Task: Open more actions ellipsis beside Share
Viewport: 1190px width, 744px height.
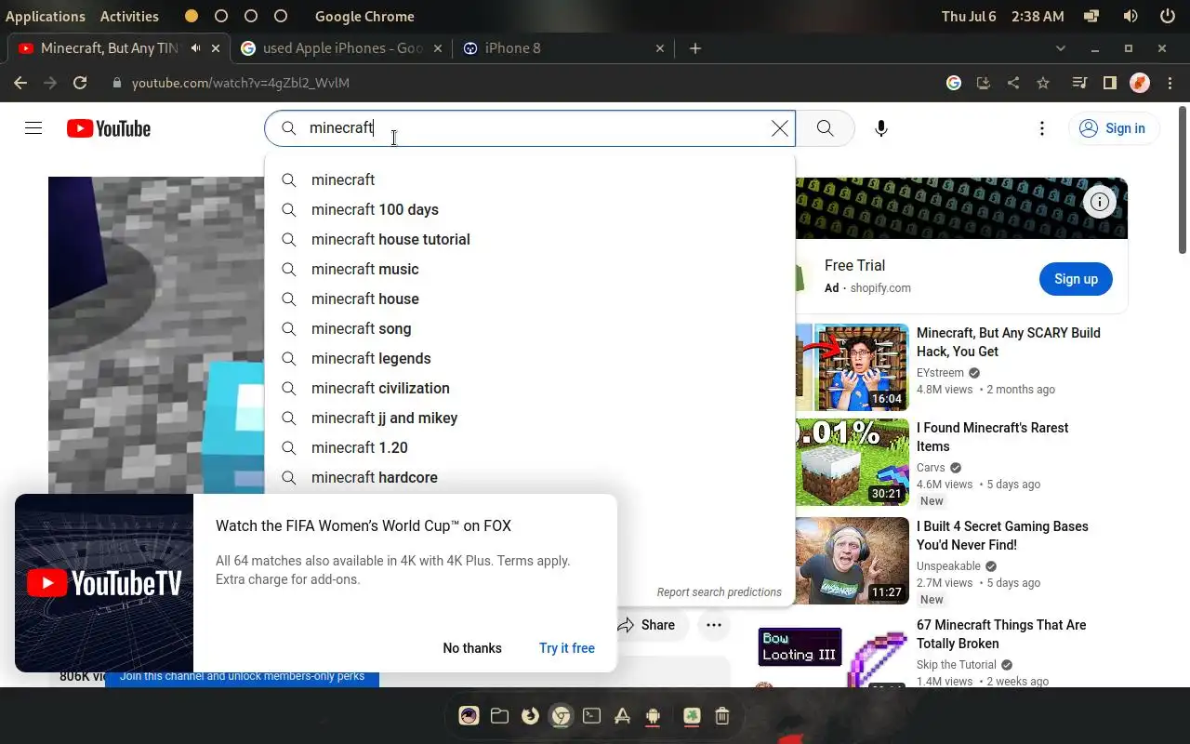Action: tap(713, 625)
